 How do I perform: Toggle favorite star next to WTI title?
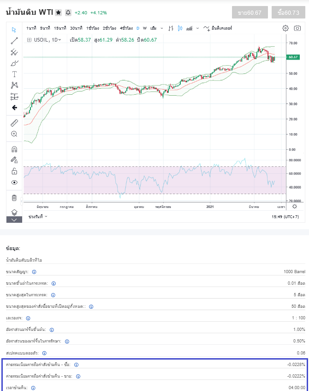(59, 12)
